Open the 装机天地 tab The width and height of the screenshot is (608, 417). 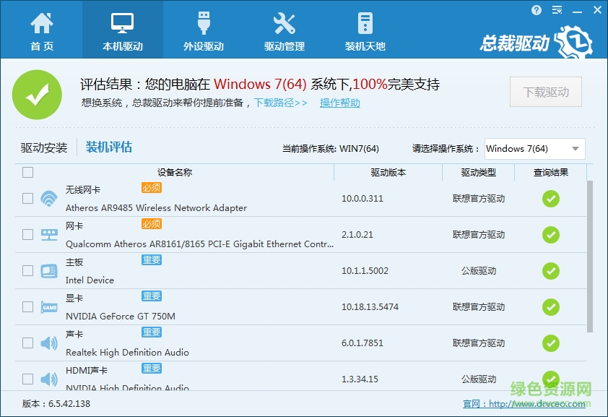365,31
